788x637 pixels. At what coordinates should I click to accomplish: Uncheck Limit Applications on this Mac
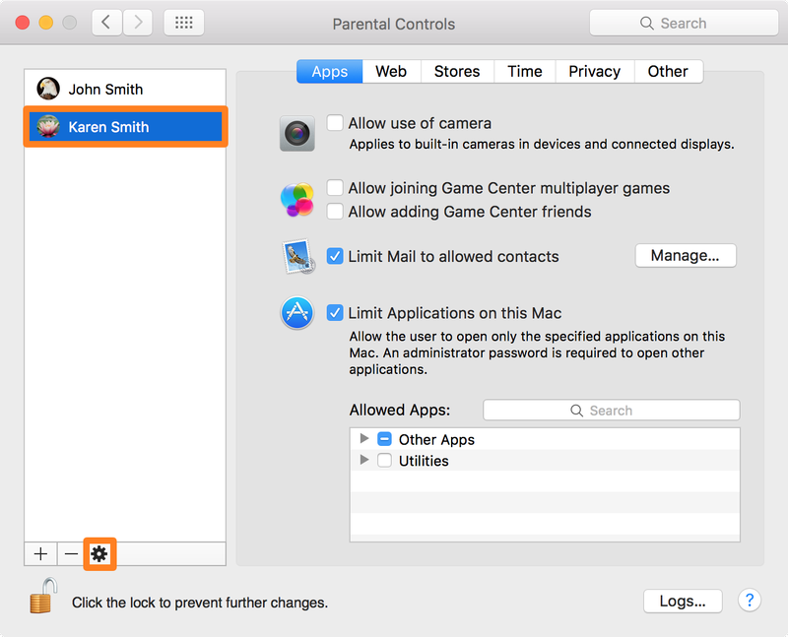(335, 313)
